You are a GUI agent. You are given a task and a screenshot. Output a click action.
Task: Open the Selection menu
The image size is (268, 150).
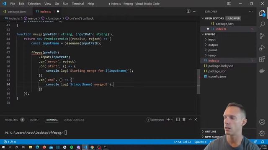34,4
